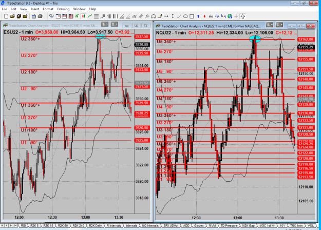
Task: Switch to the R2K 240 tab
Action: coord(78,225)
